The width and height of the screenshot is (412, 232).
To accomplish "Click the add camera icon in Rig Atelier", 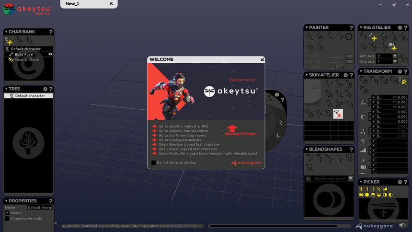I will click(393, 47).
